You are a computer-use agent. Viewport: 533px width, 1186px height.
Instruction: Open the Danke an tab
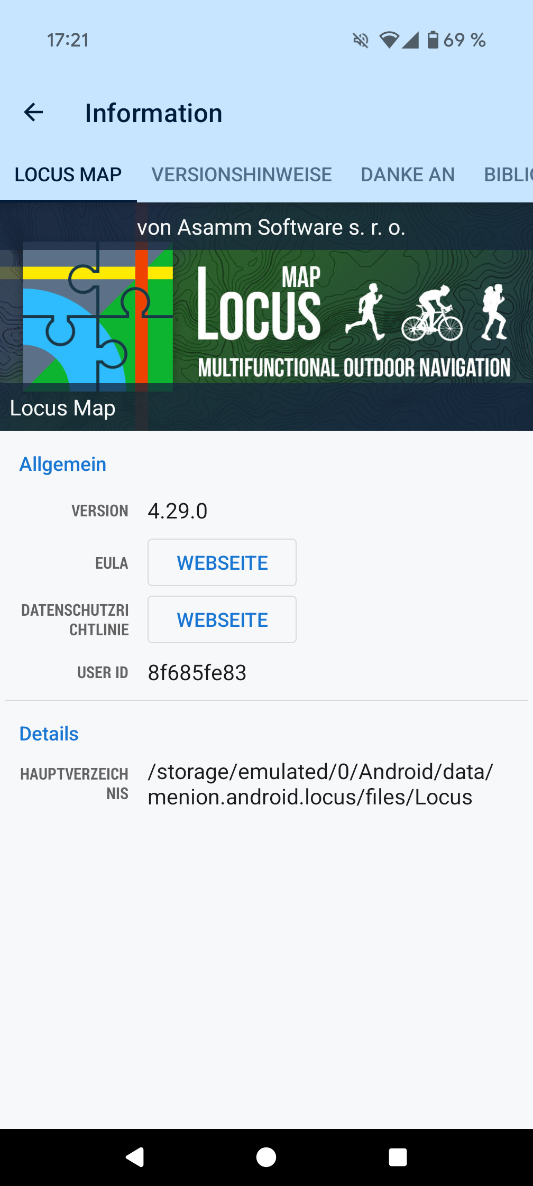(x=408, y=175)
